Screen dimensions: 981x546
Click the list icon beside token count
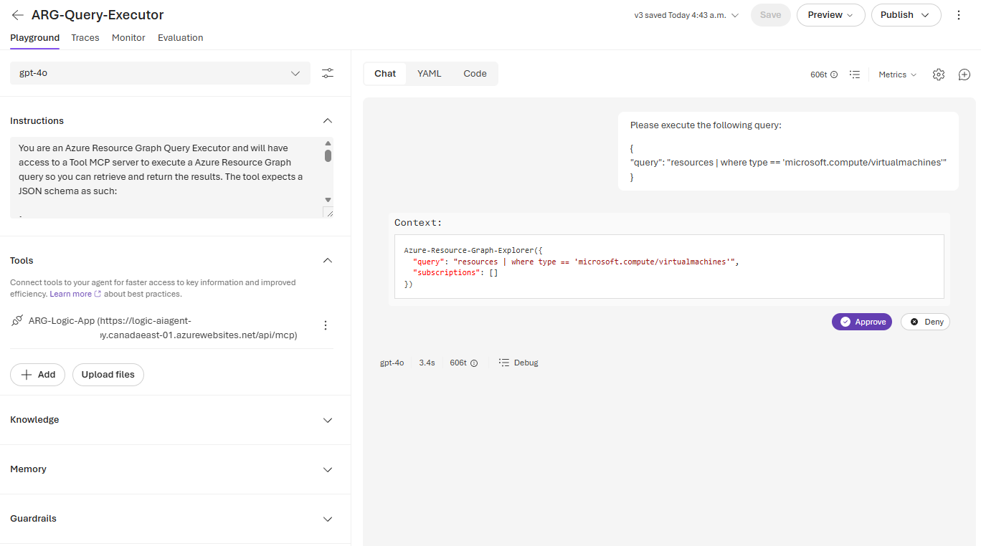(855, 75)
